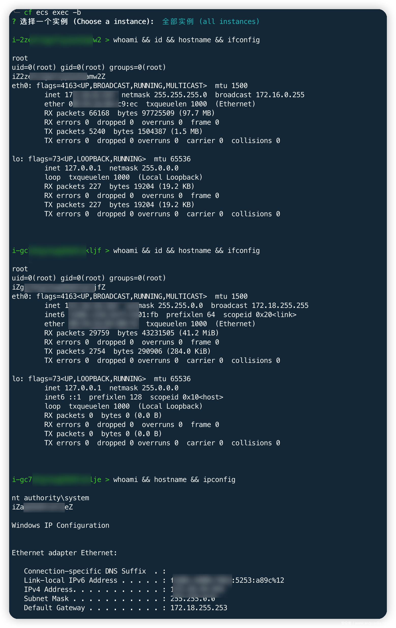Click the blurred instance ID beginning with i-2z

(x=56, y=40)
